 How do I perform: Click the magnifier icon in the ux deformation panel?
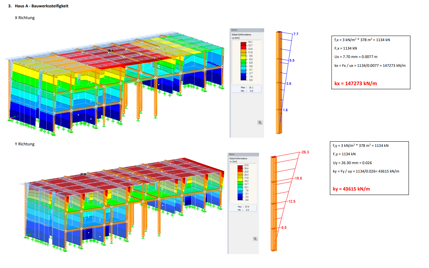(x=260, y=123)
